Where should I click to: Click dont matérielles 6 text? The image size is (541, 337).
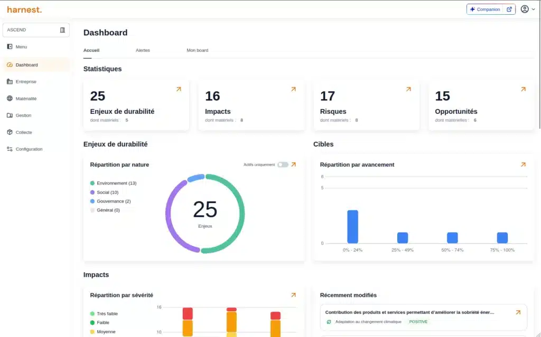point(456,120)
